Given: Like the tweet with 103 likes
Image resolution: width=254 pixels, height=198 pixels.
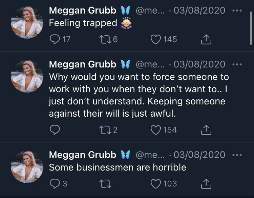Looking at the screenshot, I should coord(156,184).
